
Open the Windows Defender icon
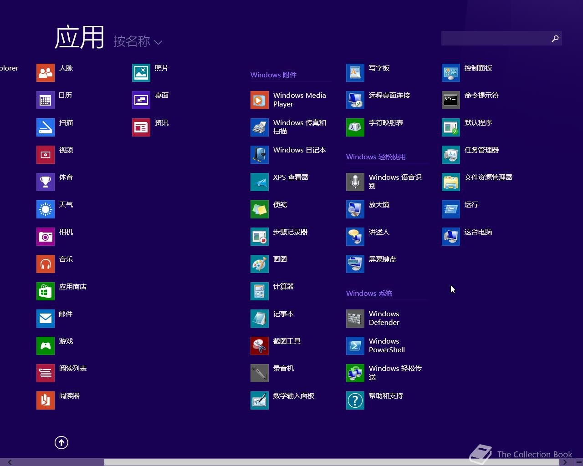355,319
